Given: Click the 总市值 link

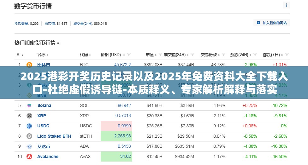Looking at the screenshot, I should (50, 24).
